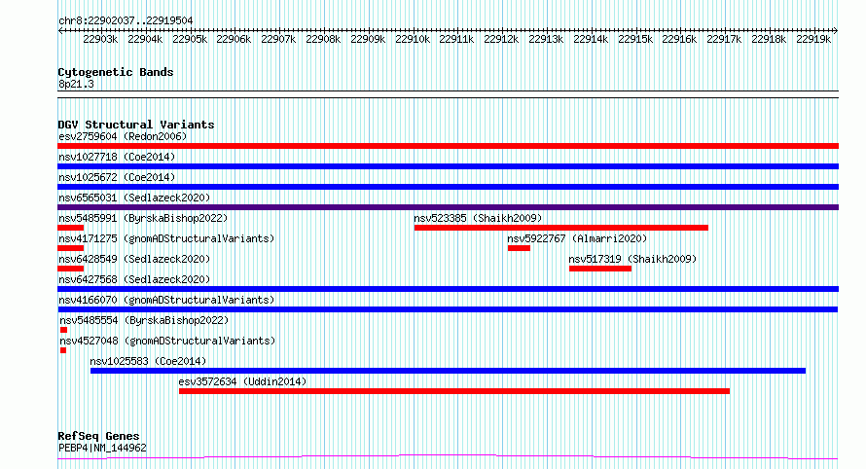866x469 pixels.
Task: Click the small nsv5485554 (ByrskaBishop2022) red marker
Action: 63,330
